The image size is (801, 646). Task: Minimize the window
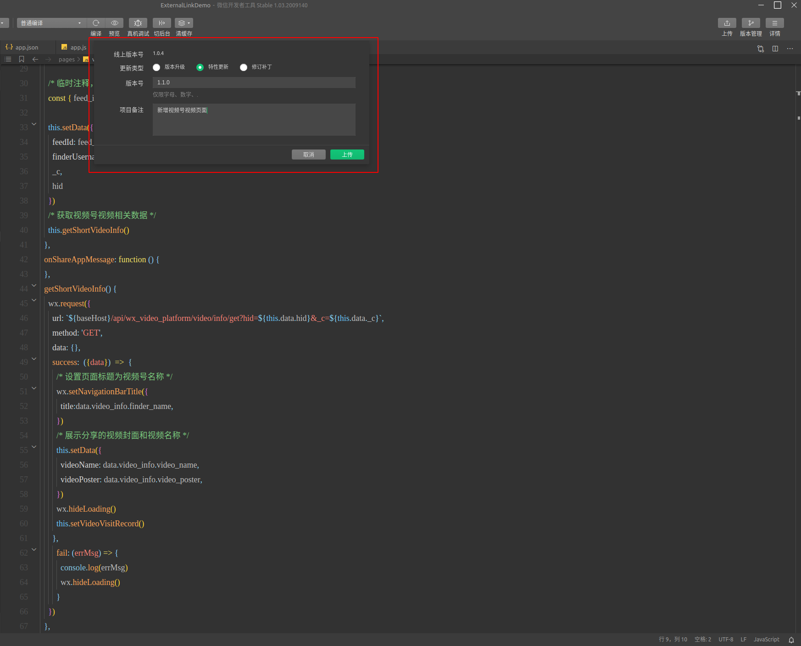point(761,5)
